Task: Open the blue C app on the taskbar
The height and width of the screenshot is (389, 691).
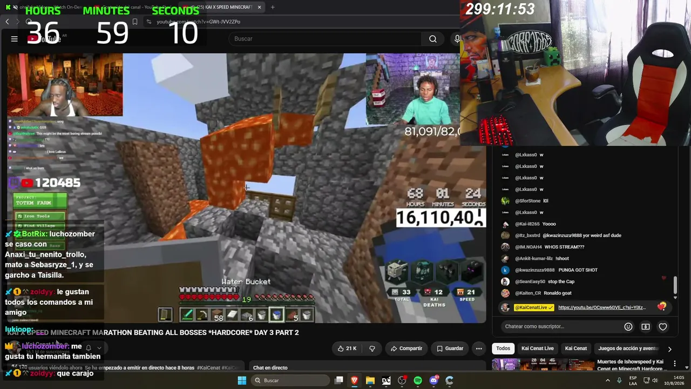Action: pyautogui.click(x=449, y=380)
